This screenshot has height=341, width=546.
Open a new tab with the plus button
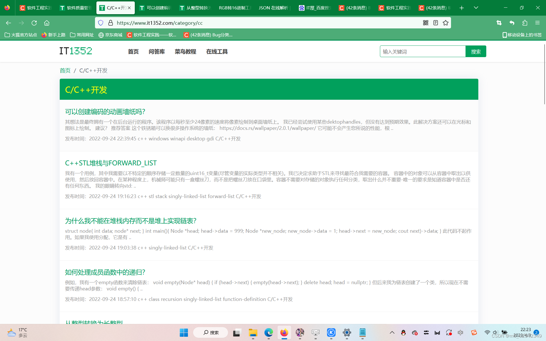point(462,8)
